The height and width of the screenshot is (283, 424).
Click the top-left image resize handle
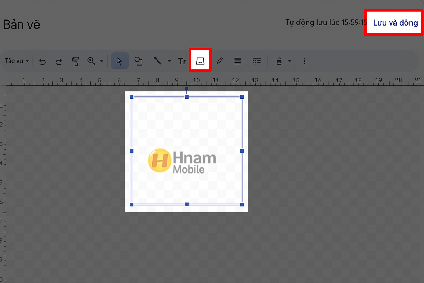132,97
